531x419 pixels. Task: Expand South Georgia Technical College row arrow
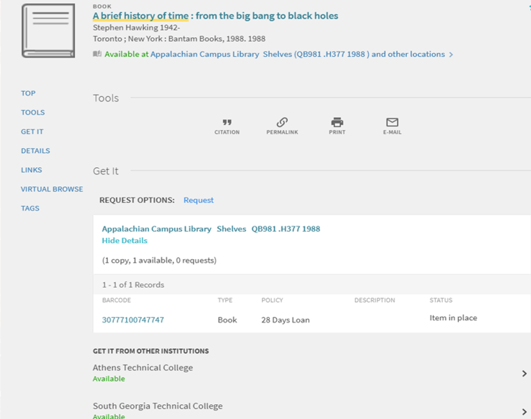coord(524,411)
